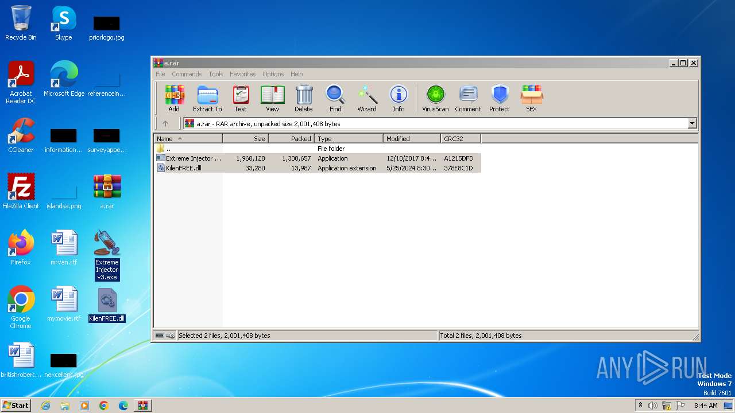Sort list by Type column

pyautogui.click(x=349, y=139)
